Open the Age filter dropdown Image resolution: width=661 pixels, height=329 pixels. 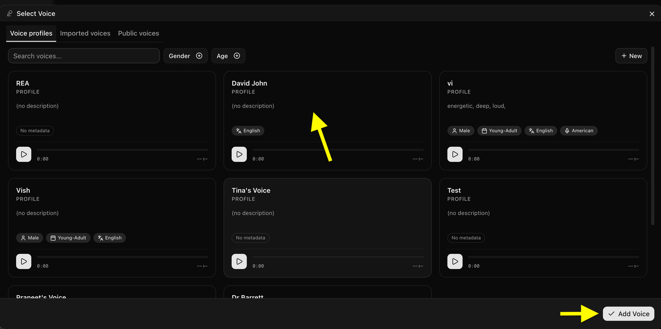(229, 56)
